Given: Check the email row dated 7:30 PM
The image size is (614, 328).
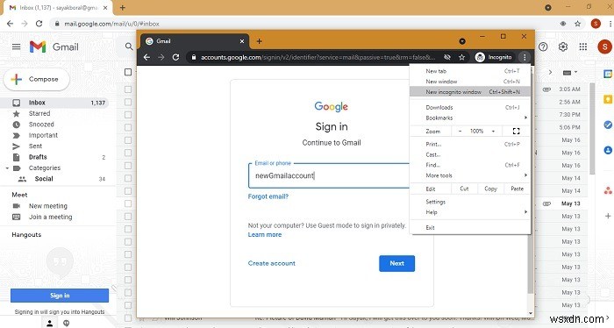Looking at the screenshot, I should (x=128, y=115).
